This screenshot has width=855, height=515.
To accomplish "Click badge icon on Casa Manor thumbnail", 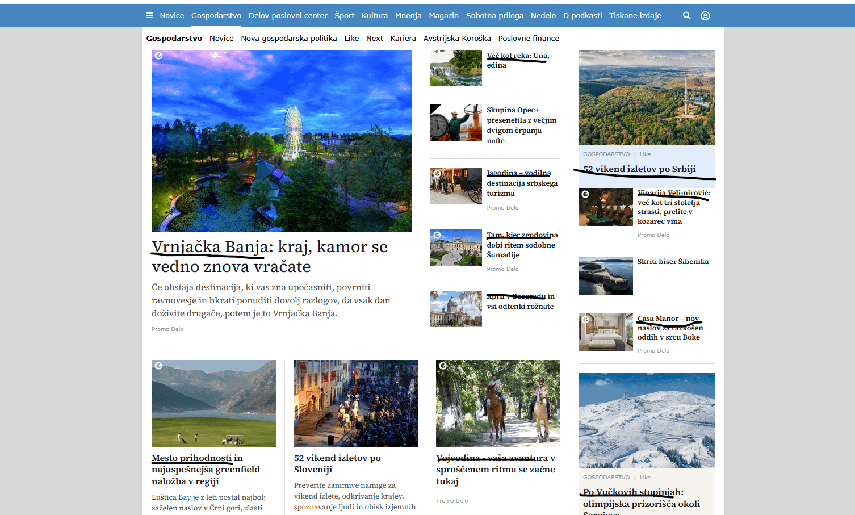I will point(585,320).
